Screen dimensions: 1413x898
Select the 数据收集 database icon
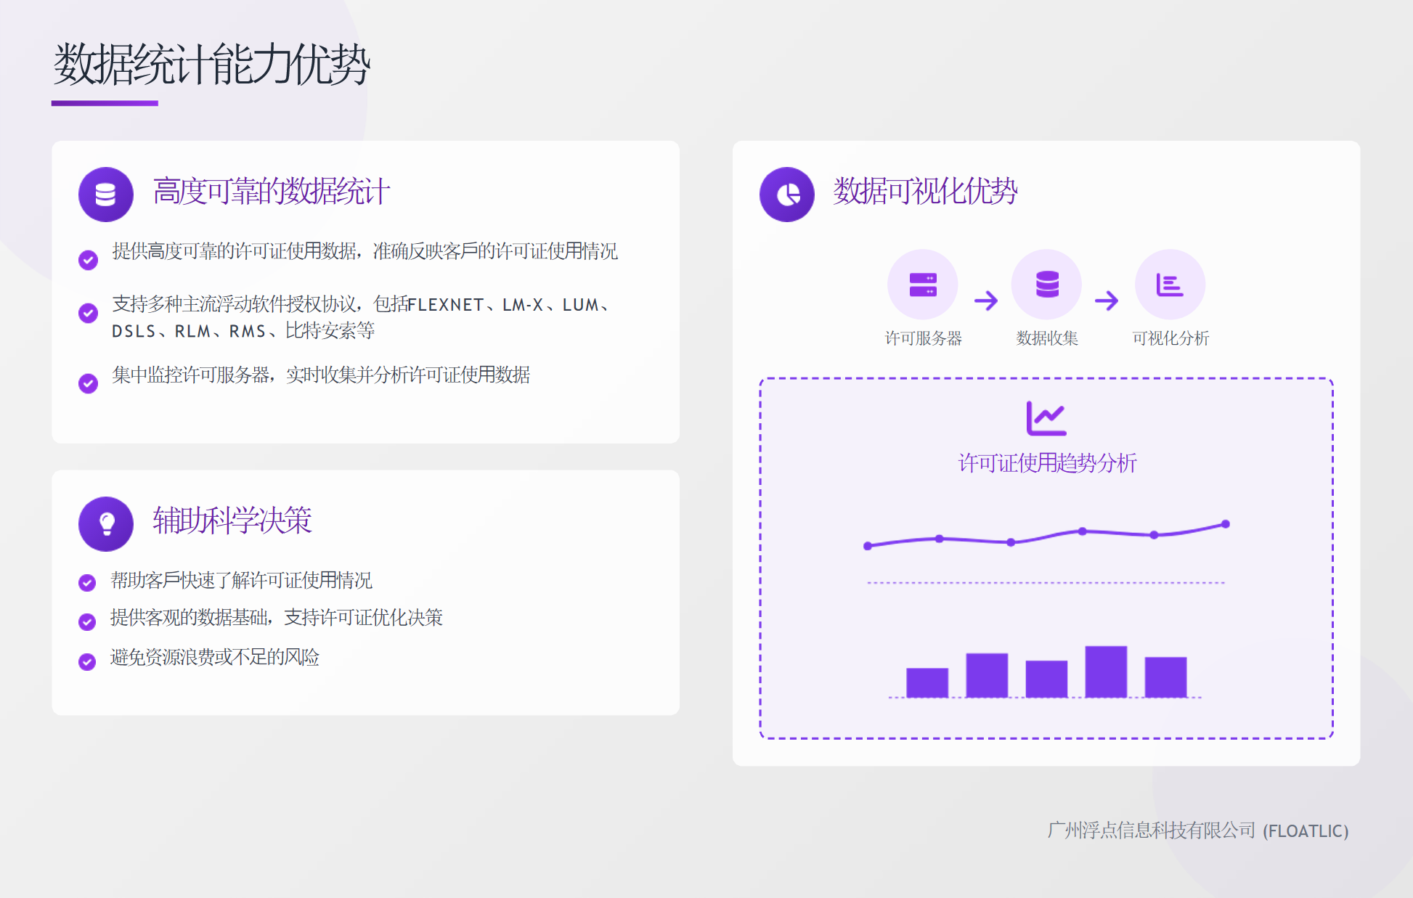click(x=1046, y=285)
